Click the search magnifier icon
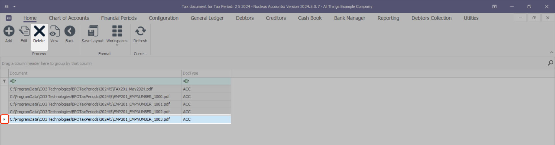Image resolution: width=555 pixels, height=145 pixels. pyautogui.click(x=550, y=63)
